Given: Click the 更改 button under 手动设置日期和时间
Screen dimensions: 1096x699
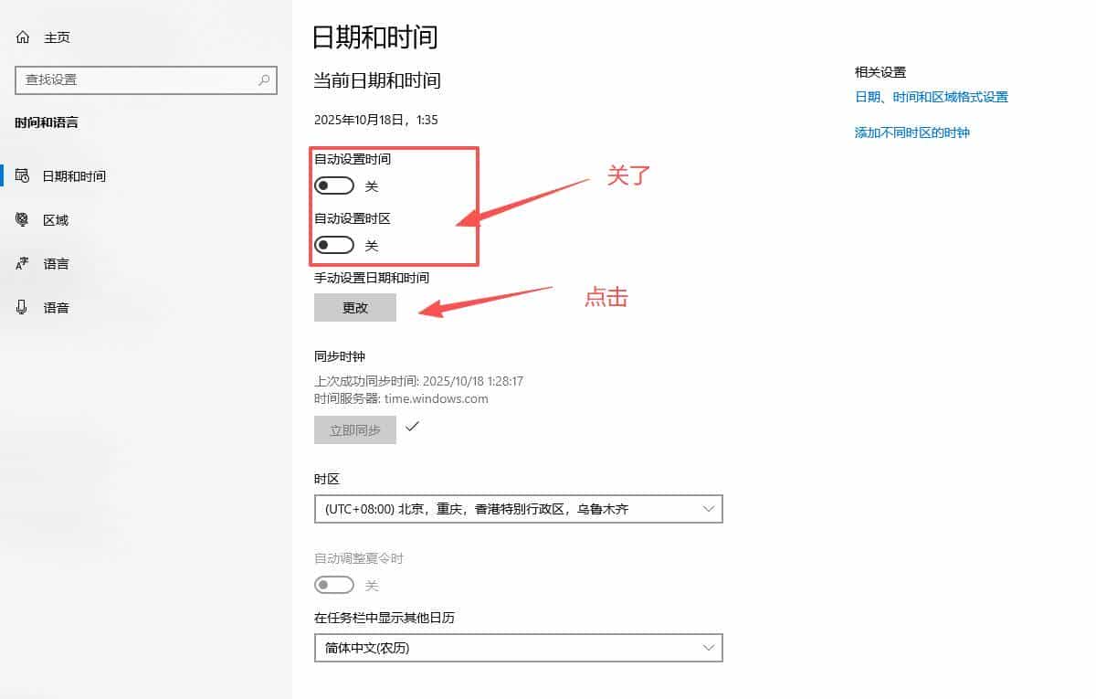Looking at the screenshot, I should tap(354, 307).
